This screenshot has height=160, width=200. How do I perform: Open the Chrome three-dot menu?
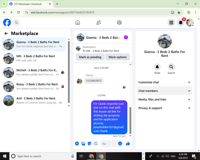point(196,12)
